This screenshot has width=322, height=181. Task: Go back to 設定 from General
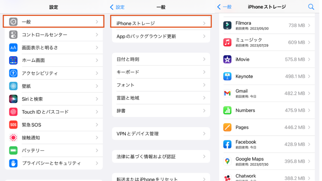[x=117, y=7]
